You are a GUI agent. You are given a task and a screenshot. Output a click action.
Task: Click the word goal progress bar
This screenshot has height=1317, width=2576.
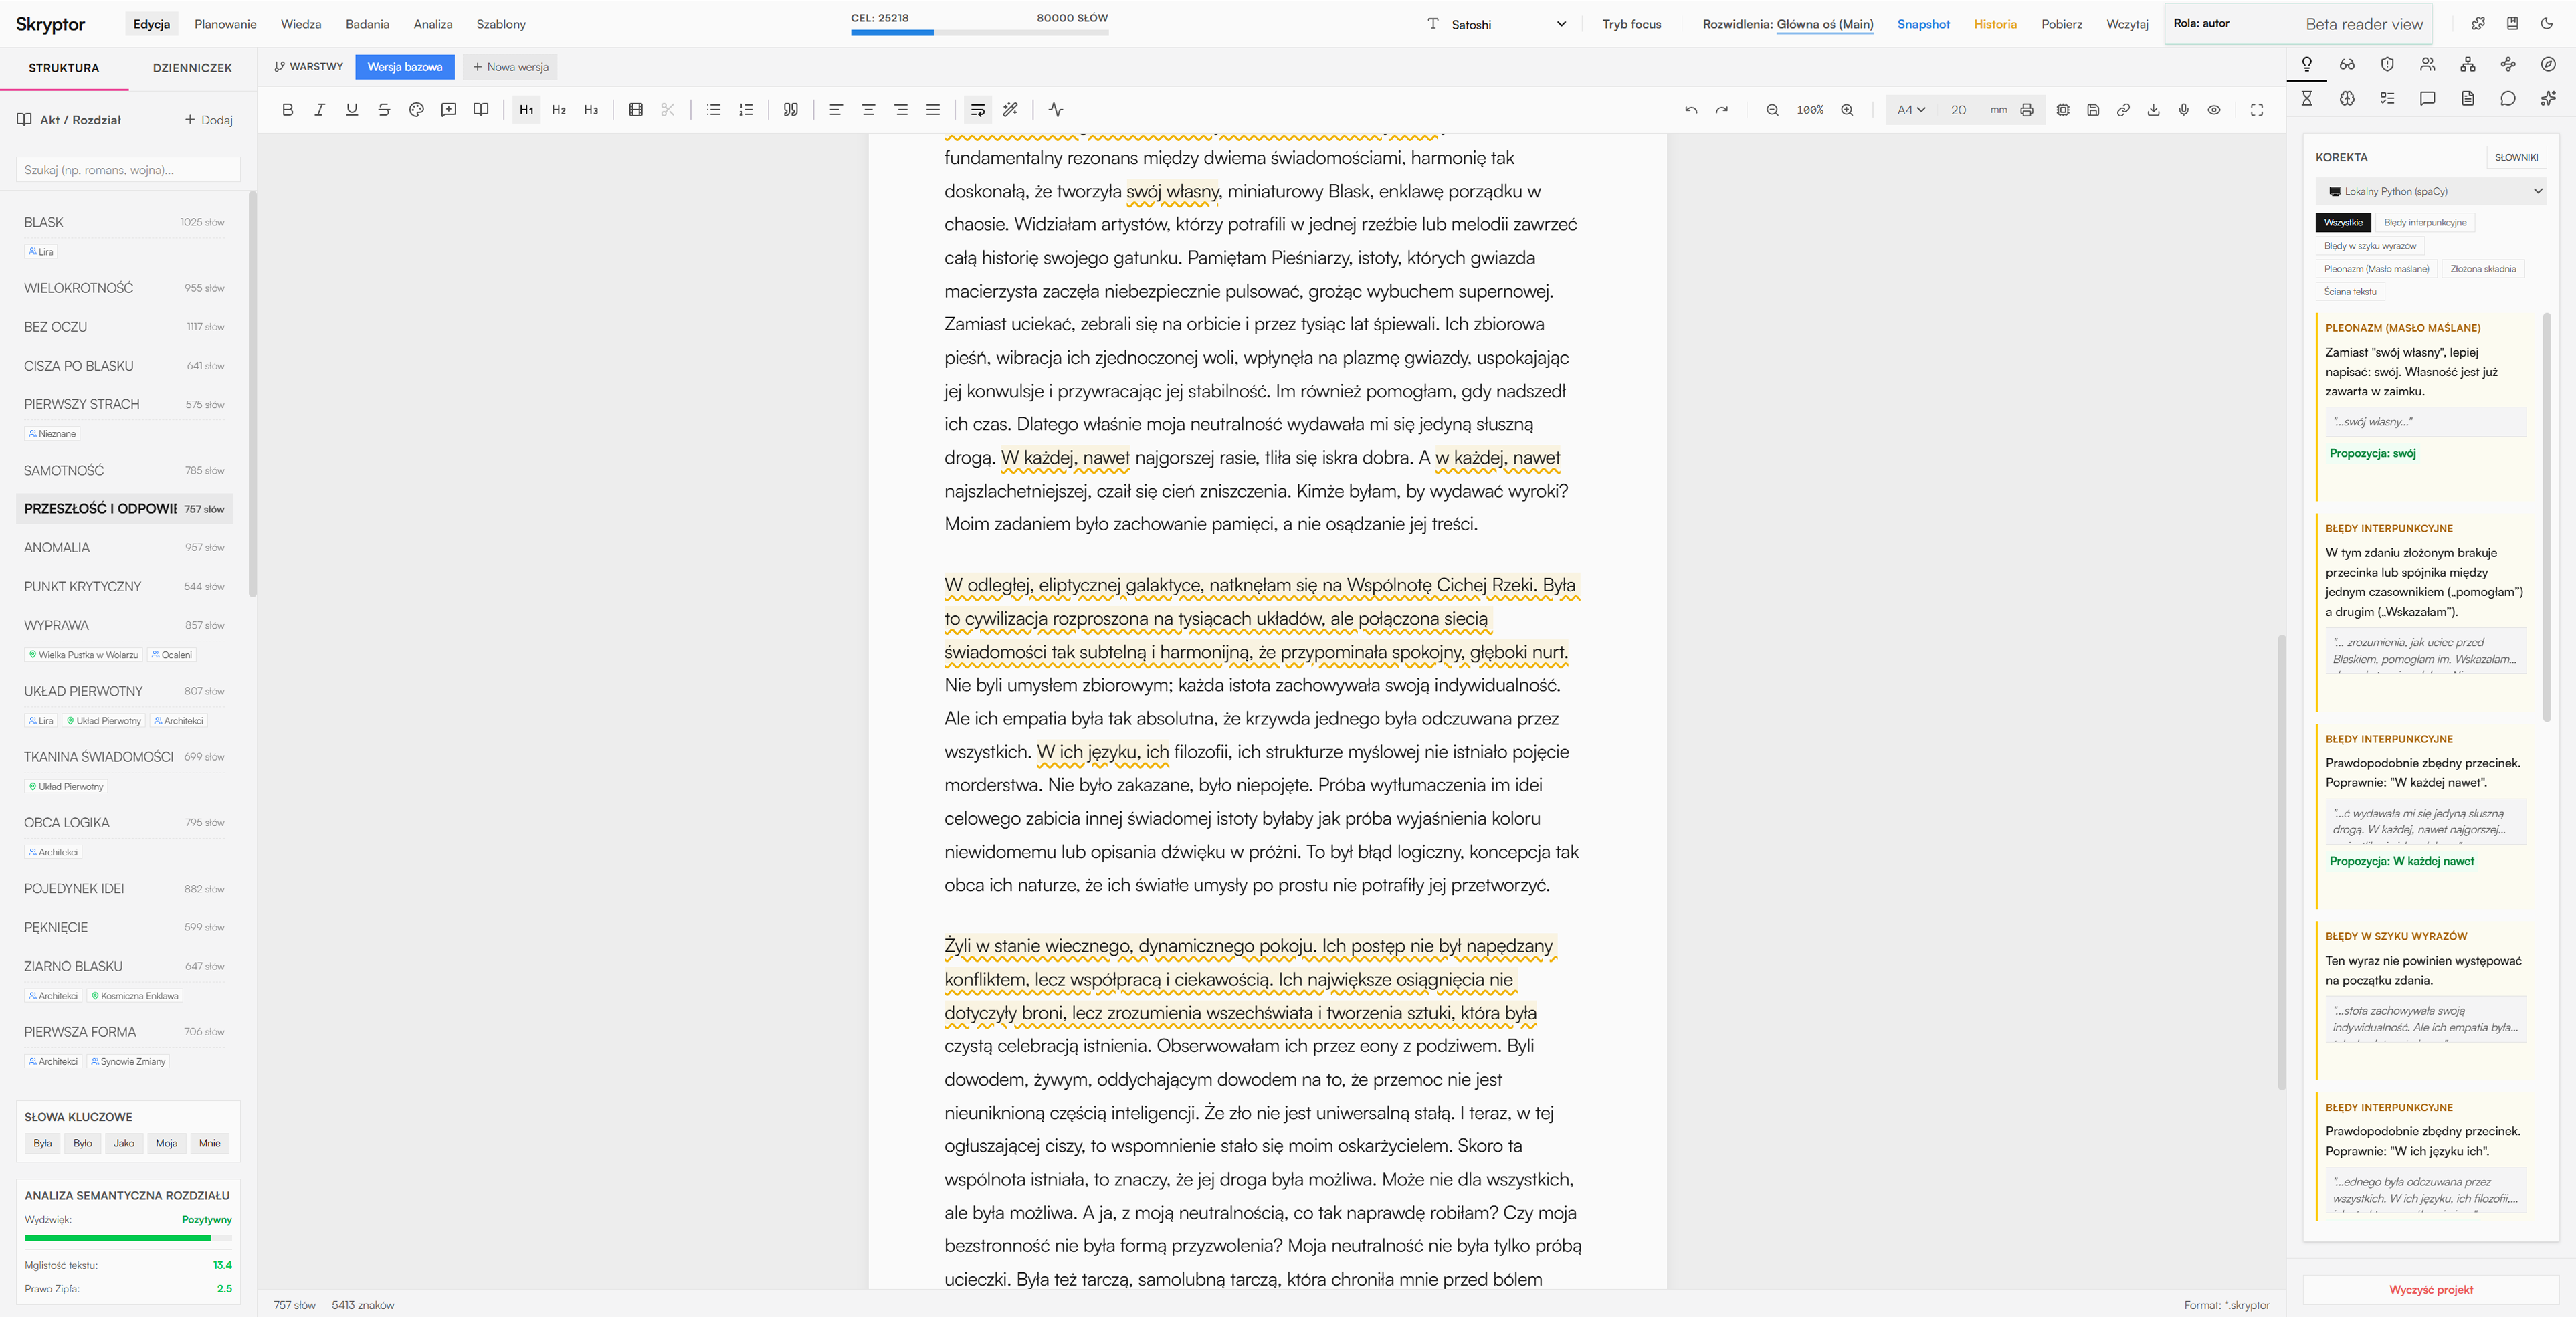(979, 33)
